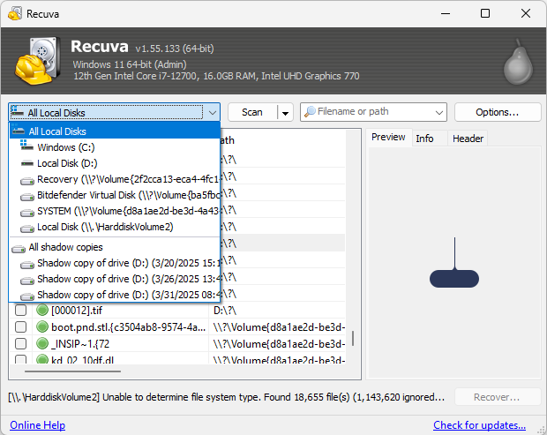This screenshot has height=435, width=547.
Task: Click the Recovery volume disk icon
Action: point(27,181)
